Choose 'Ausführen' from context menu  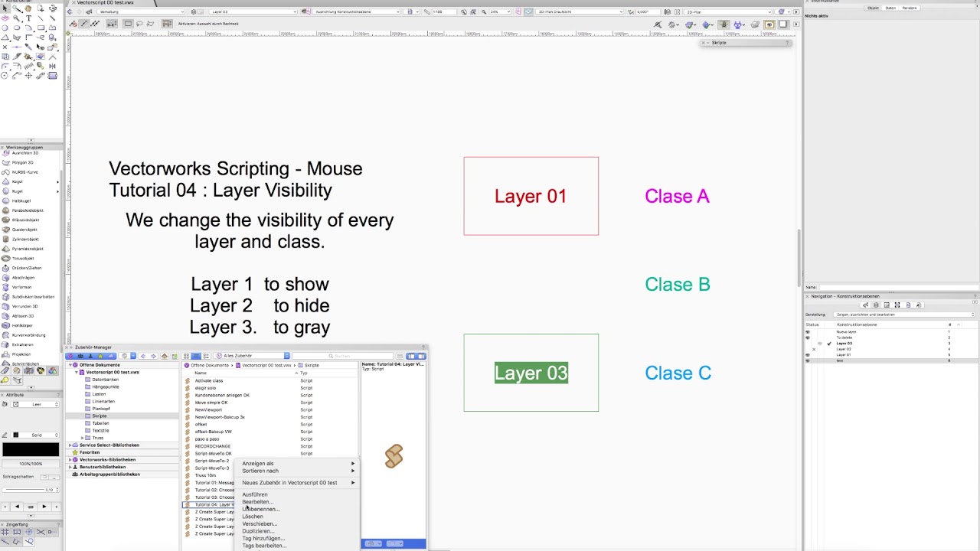click(x=298, y=494)
